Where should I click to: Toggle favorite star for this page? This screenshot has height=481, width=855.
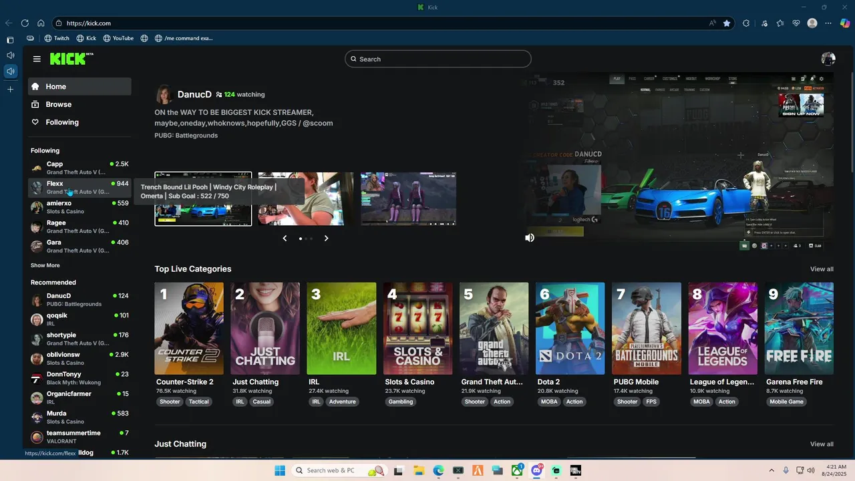point(727,23)
